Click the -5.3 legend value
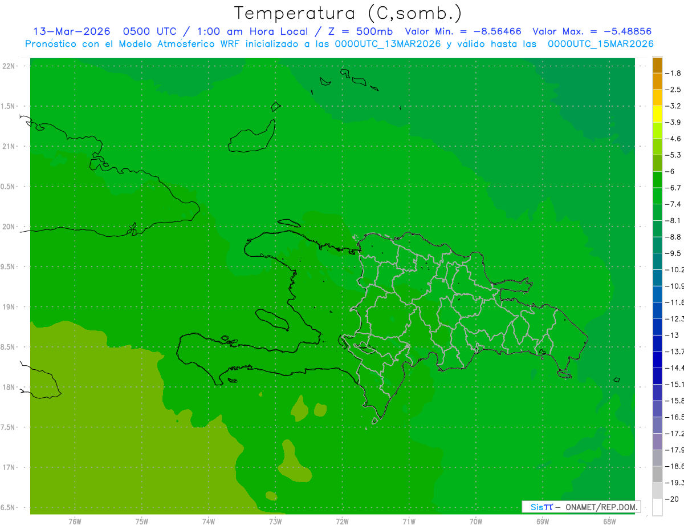684x529 pixels. (673, 155)
